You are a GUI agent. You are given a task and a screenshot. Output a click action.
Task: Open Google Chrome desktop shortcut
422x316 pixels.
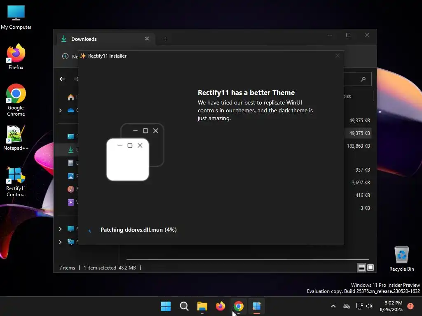(x=16, y=100)
